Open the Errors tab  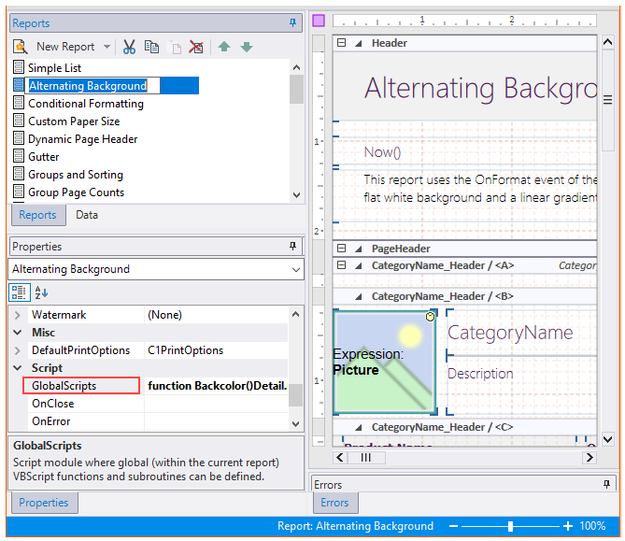(334, 503)
